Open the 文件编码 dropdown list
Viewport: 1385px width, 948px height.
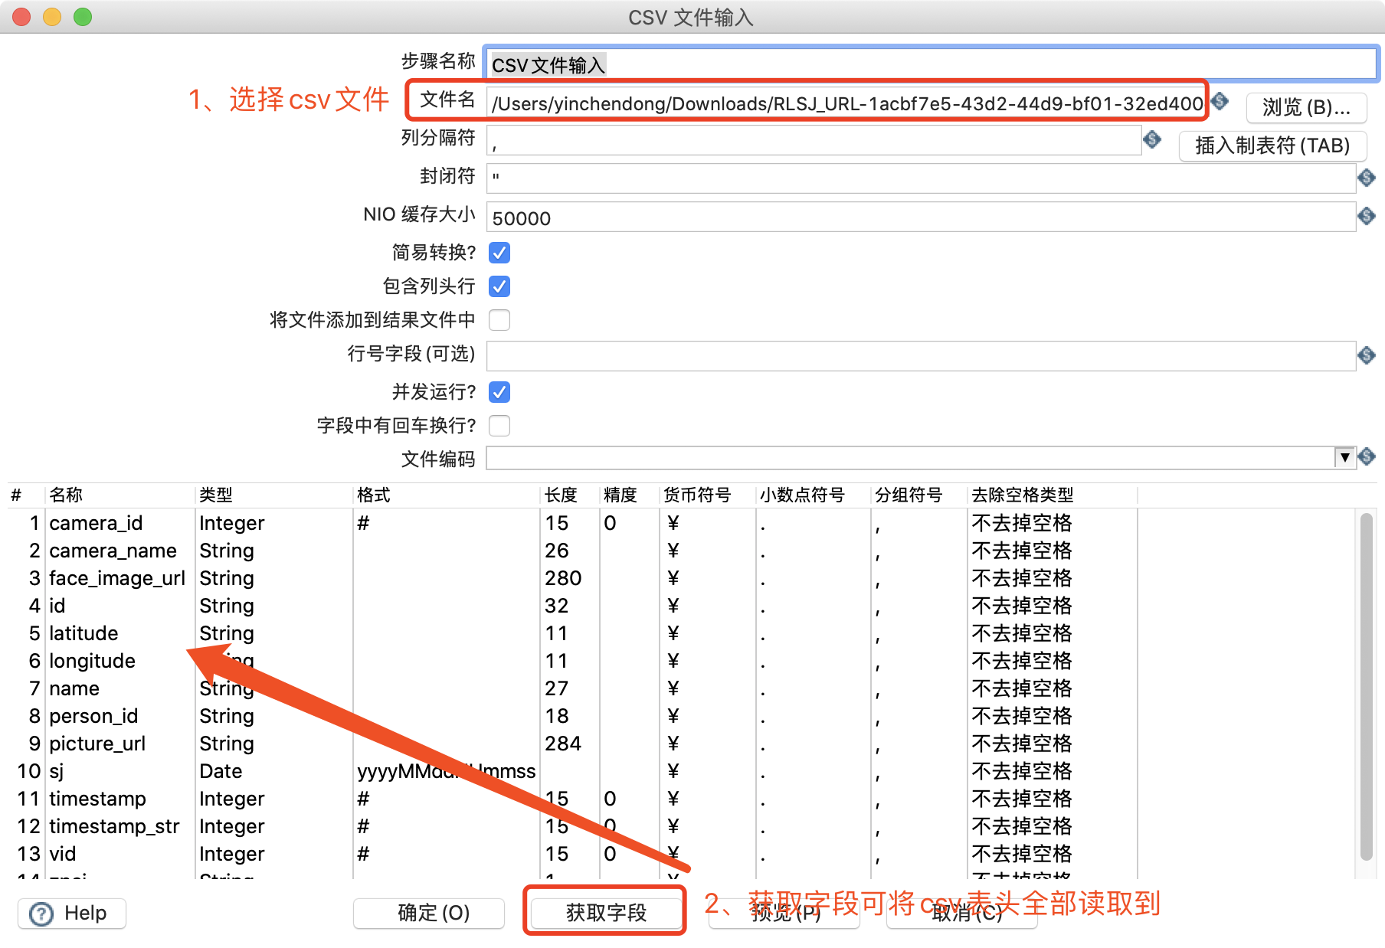click(x=1345, y=457)
